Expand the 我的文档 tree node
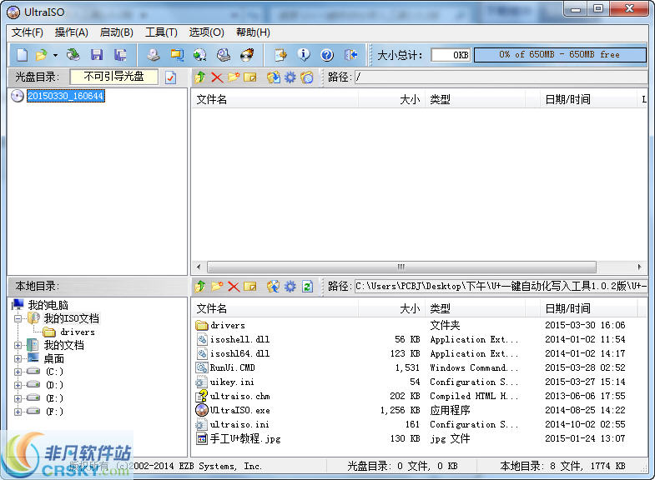This screenshot has width=655, height=480. pos(18,345)
